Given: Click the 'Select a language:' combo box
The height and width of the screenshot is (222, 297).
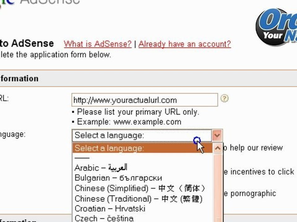Looking at the screenshot, I should point(147,135).
